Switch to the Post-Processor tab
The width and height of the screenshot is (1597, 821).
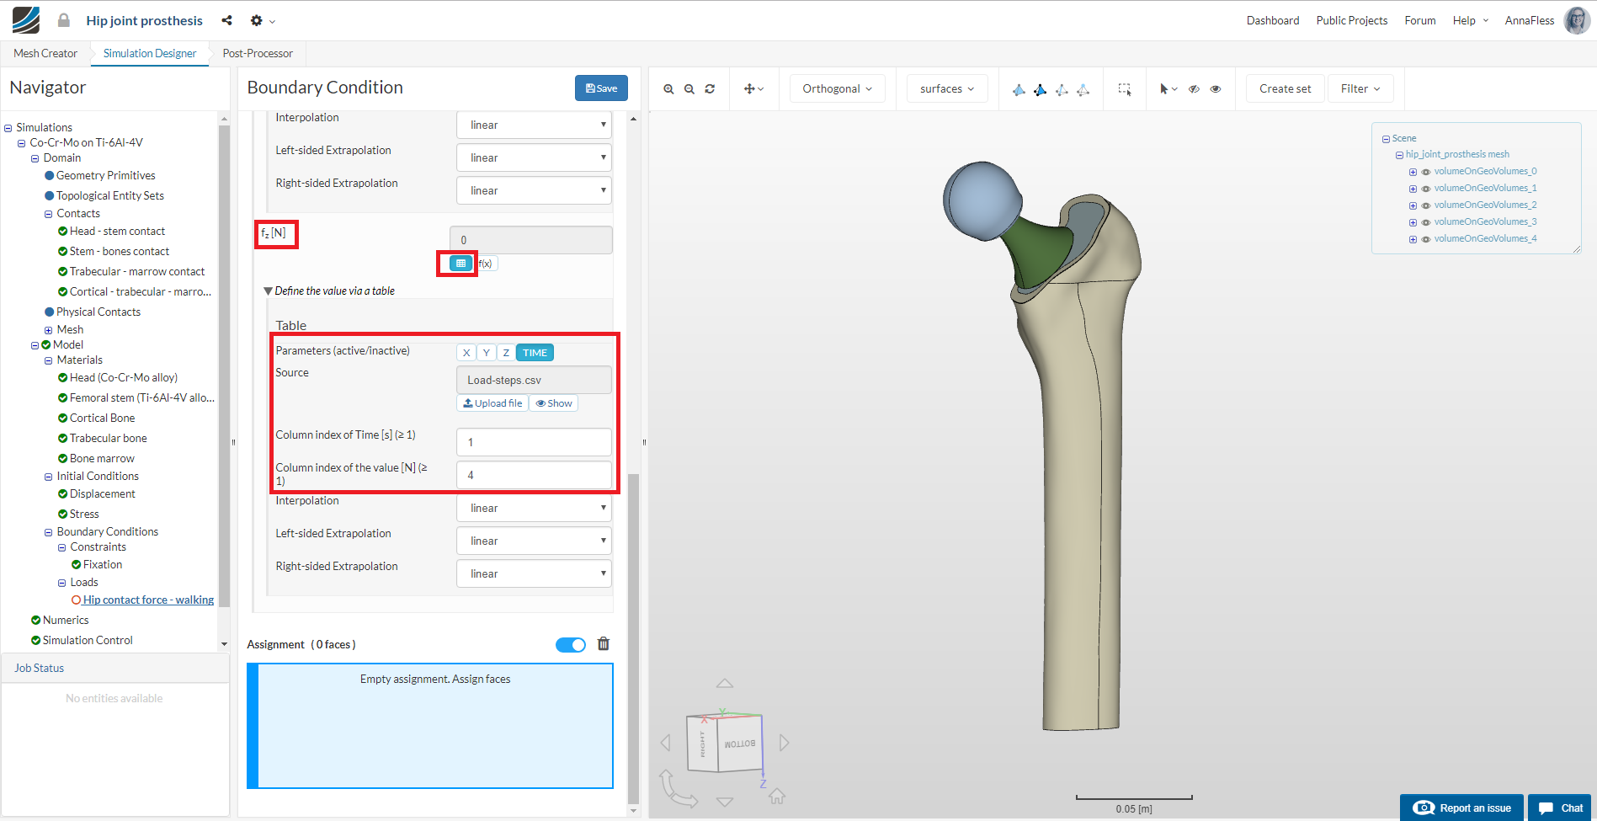click(258, 53)
